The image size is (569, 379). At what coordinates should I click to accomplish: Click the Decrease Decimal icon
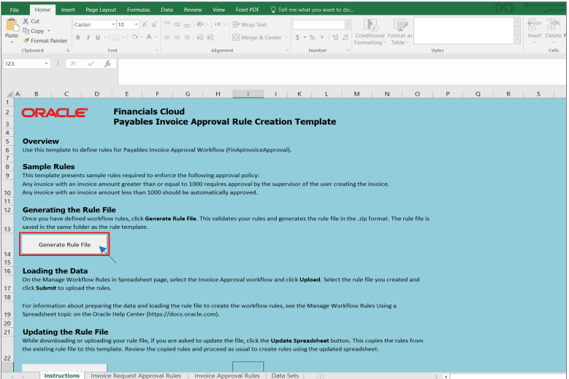point(345,37)
